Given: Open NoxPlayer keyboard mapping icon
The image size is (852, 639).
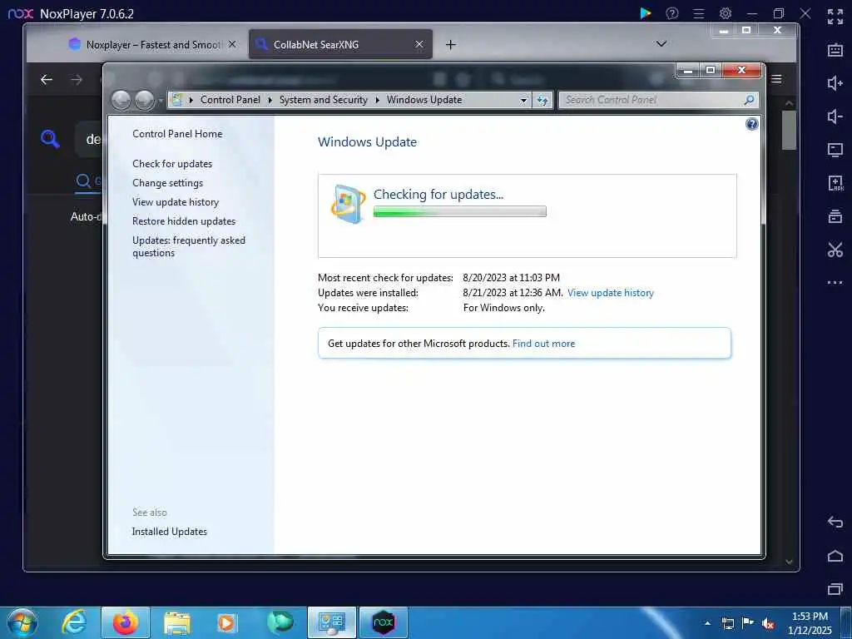Looking at the screenshot, I should 835,50.
